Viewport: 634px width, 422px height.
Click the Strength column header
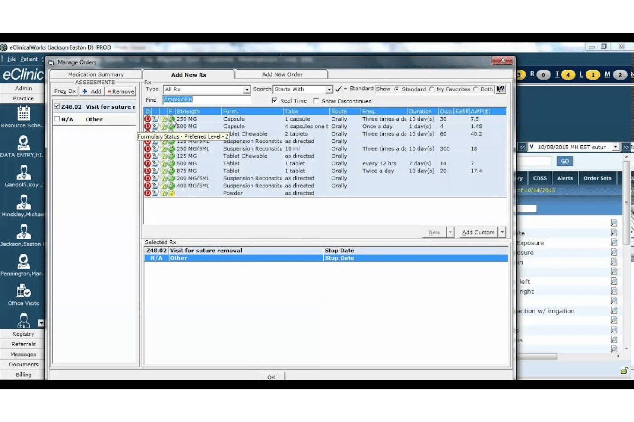pos(198,111)
